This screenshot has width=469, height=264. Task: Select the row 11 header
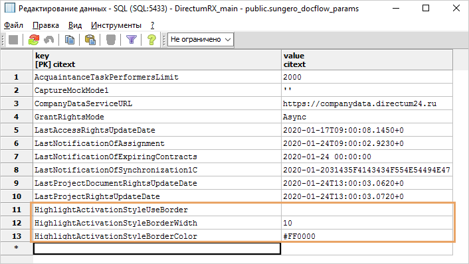pos(17,210)
